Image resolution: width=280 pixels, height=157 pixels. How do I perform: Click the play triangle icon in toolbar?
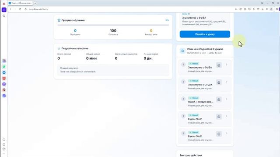coord(254,9)
